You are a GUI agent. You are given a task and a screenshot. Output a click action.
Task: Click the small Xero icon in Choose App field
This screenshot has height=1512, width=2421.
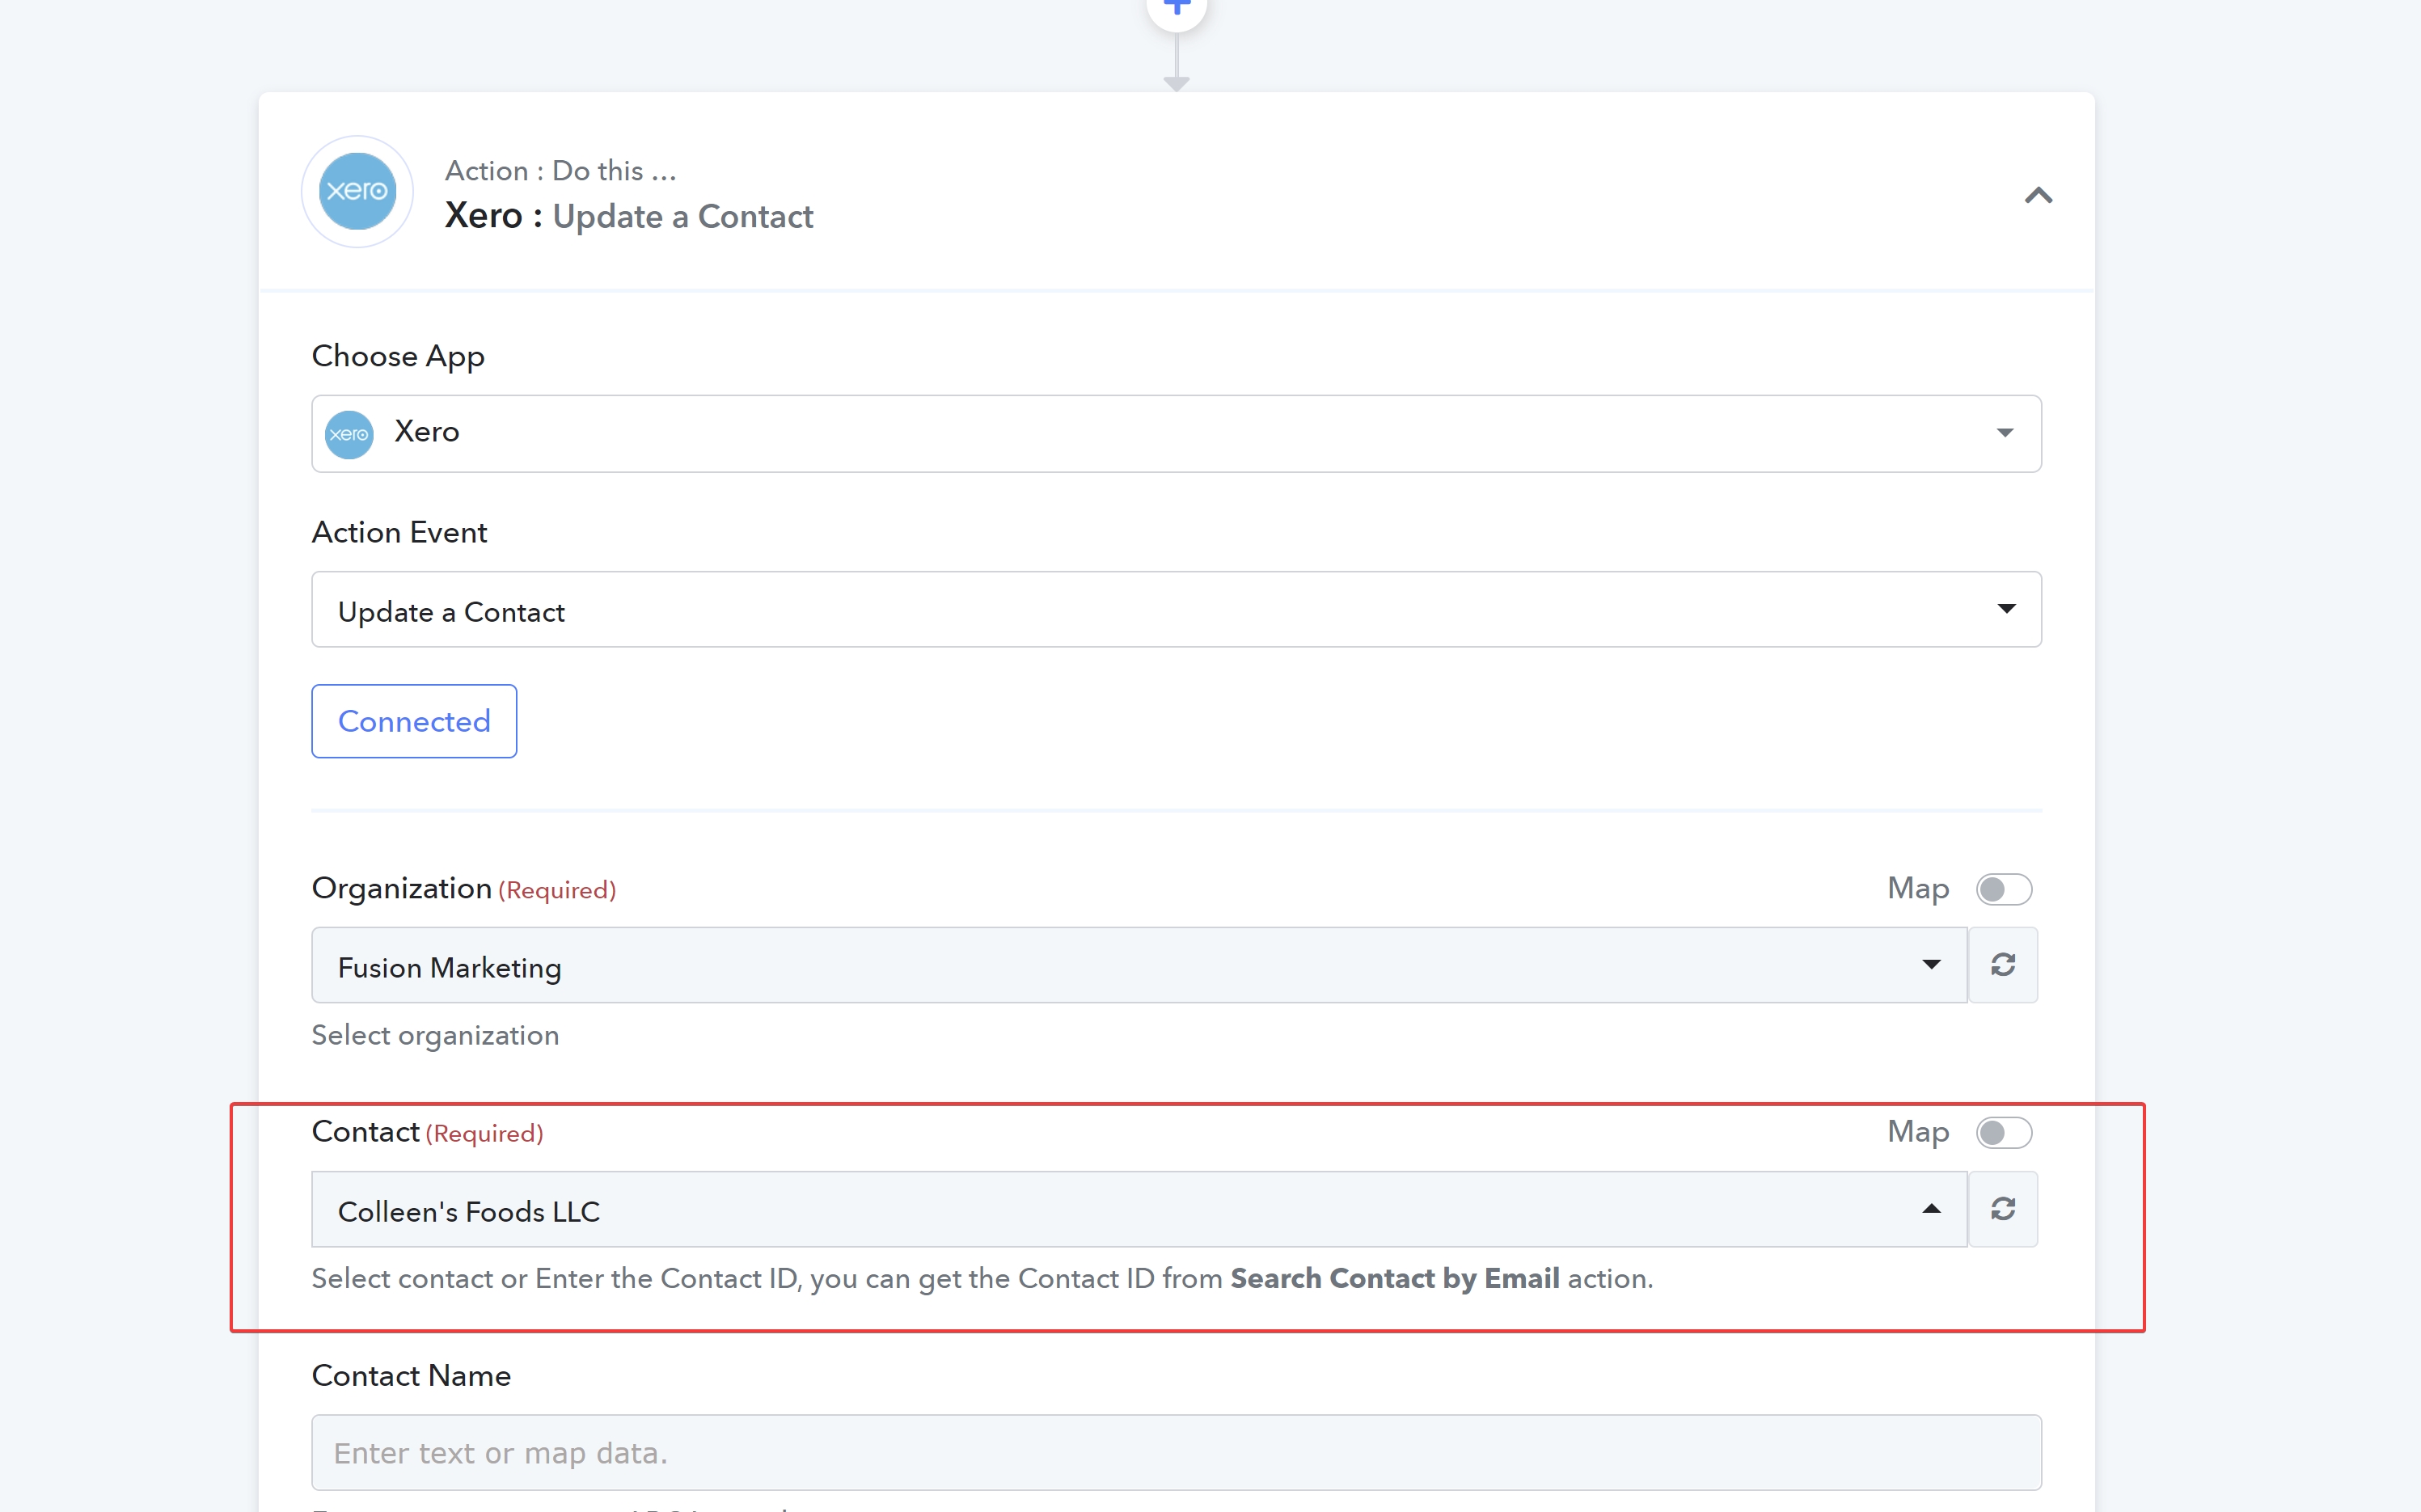coord(349,434)
